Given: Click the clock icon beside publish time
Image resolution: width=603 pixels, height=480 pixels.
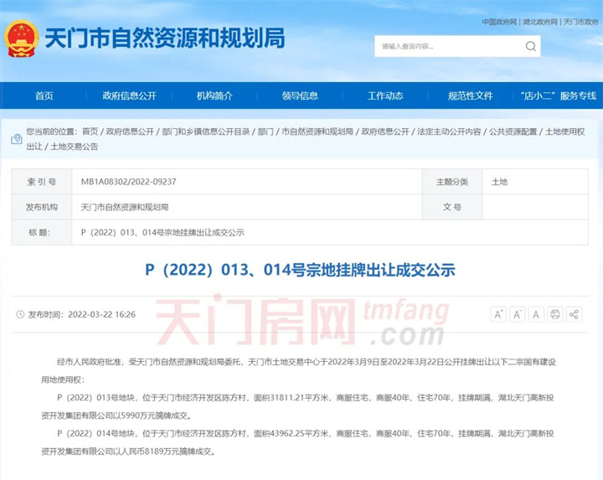Looking at the screenshot, I should click(20, 315).
